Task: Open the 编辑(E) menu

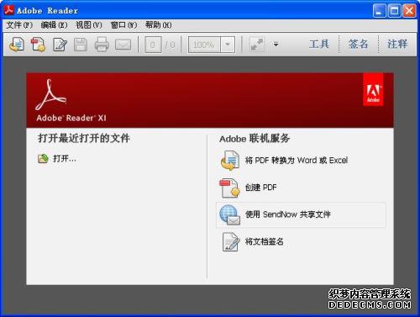Action: tap(54, 25)
